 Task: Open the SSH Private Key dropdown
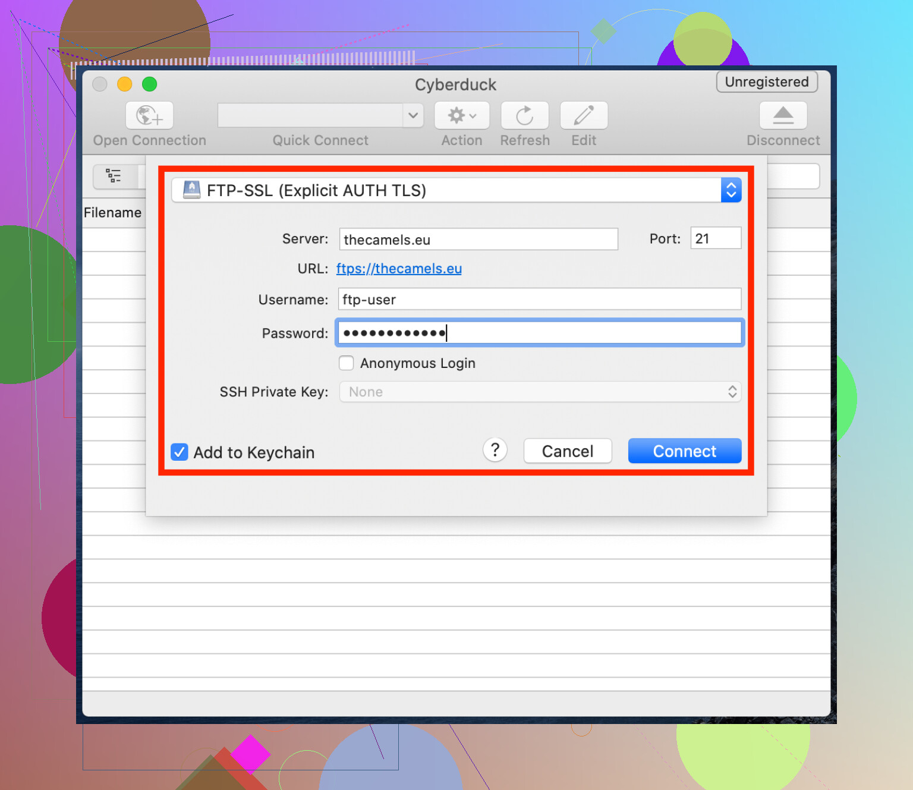(x=540, y=392)
